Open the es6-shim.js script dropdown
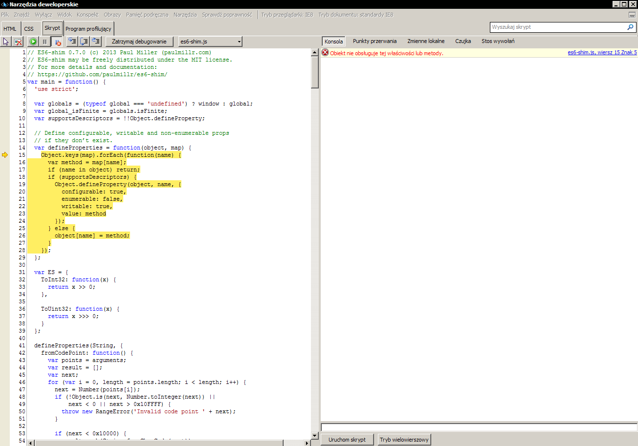This screenshot has height=446, width=638. click(210, 42)
